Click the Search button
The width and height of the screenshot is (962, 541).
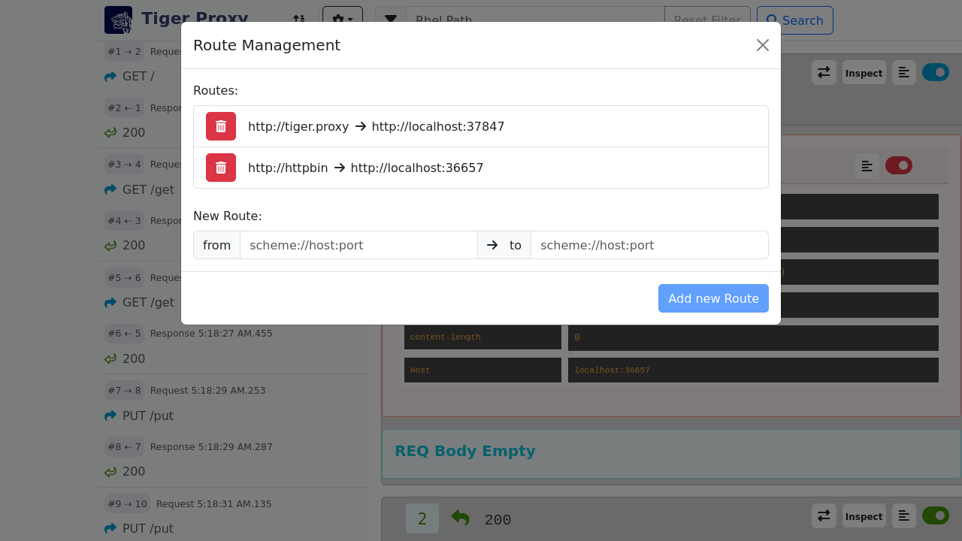pos(795,20)
